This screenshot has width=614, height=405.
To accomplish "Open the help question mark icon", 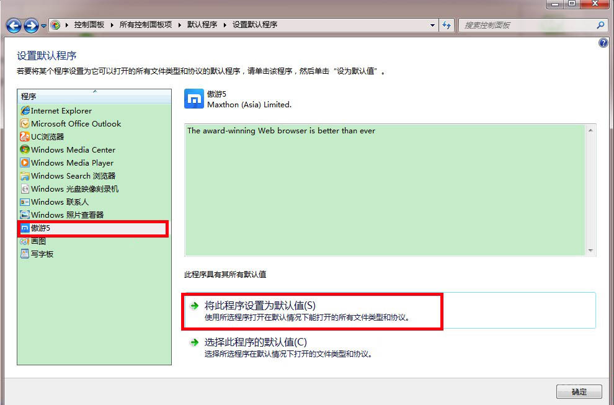I will 603,43.
